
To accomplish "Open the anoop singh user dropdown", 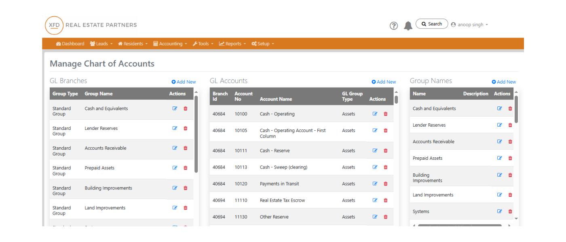I will point(470,25).
